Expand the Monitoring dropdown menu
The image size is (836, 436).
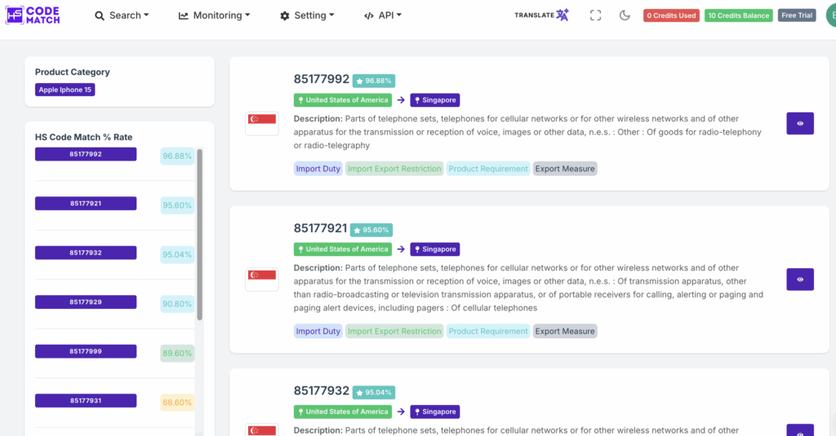click(214, 15)
